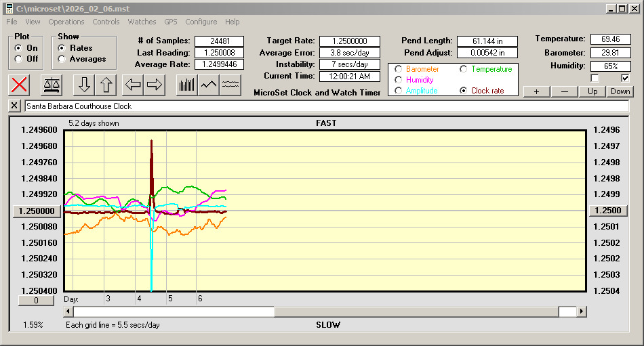Select the zigzag line graph icon
This screenshot has height=346, width=644.
(208, 85)
